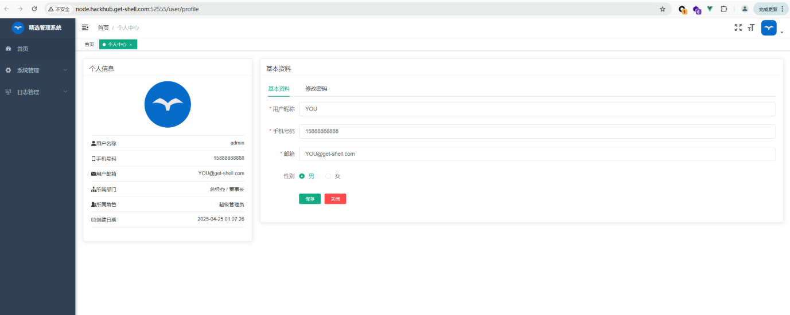Select the 男 gender radio button
Image resolution: width=790 pixels, height=315 pixels.
click(x=302, y=176)
